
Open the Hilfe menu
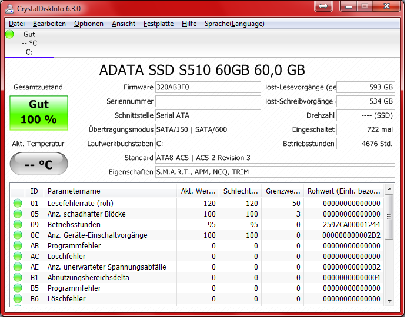(189, 24)
